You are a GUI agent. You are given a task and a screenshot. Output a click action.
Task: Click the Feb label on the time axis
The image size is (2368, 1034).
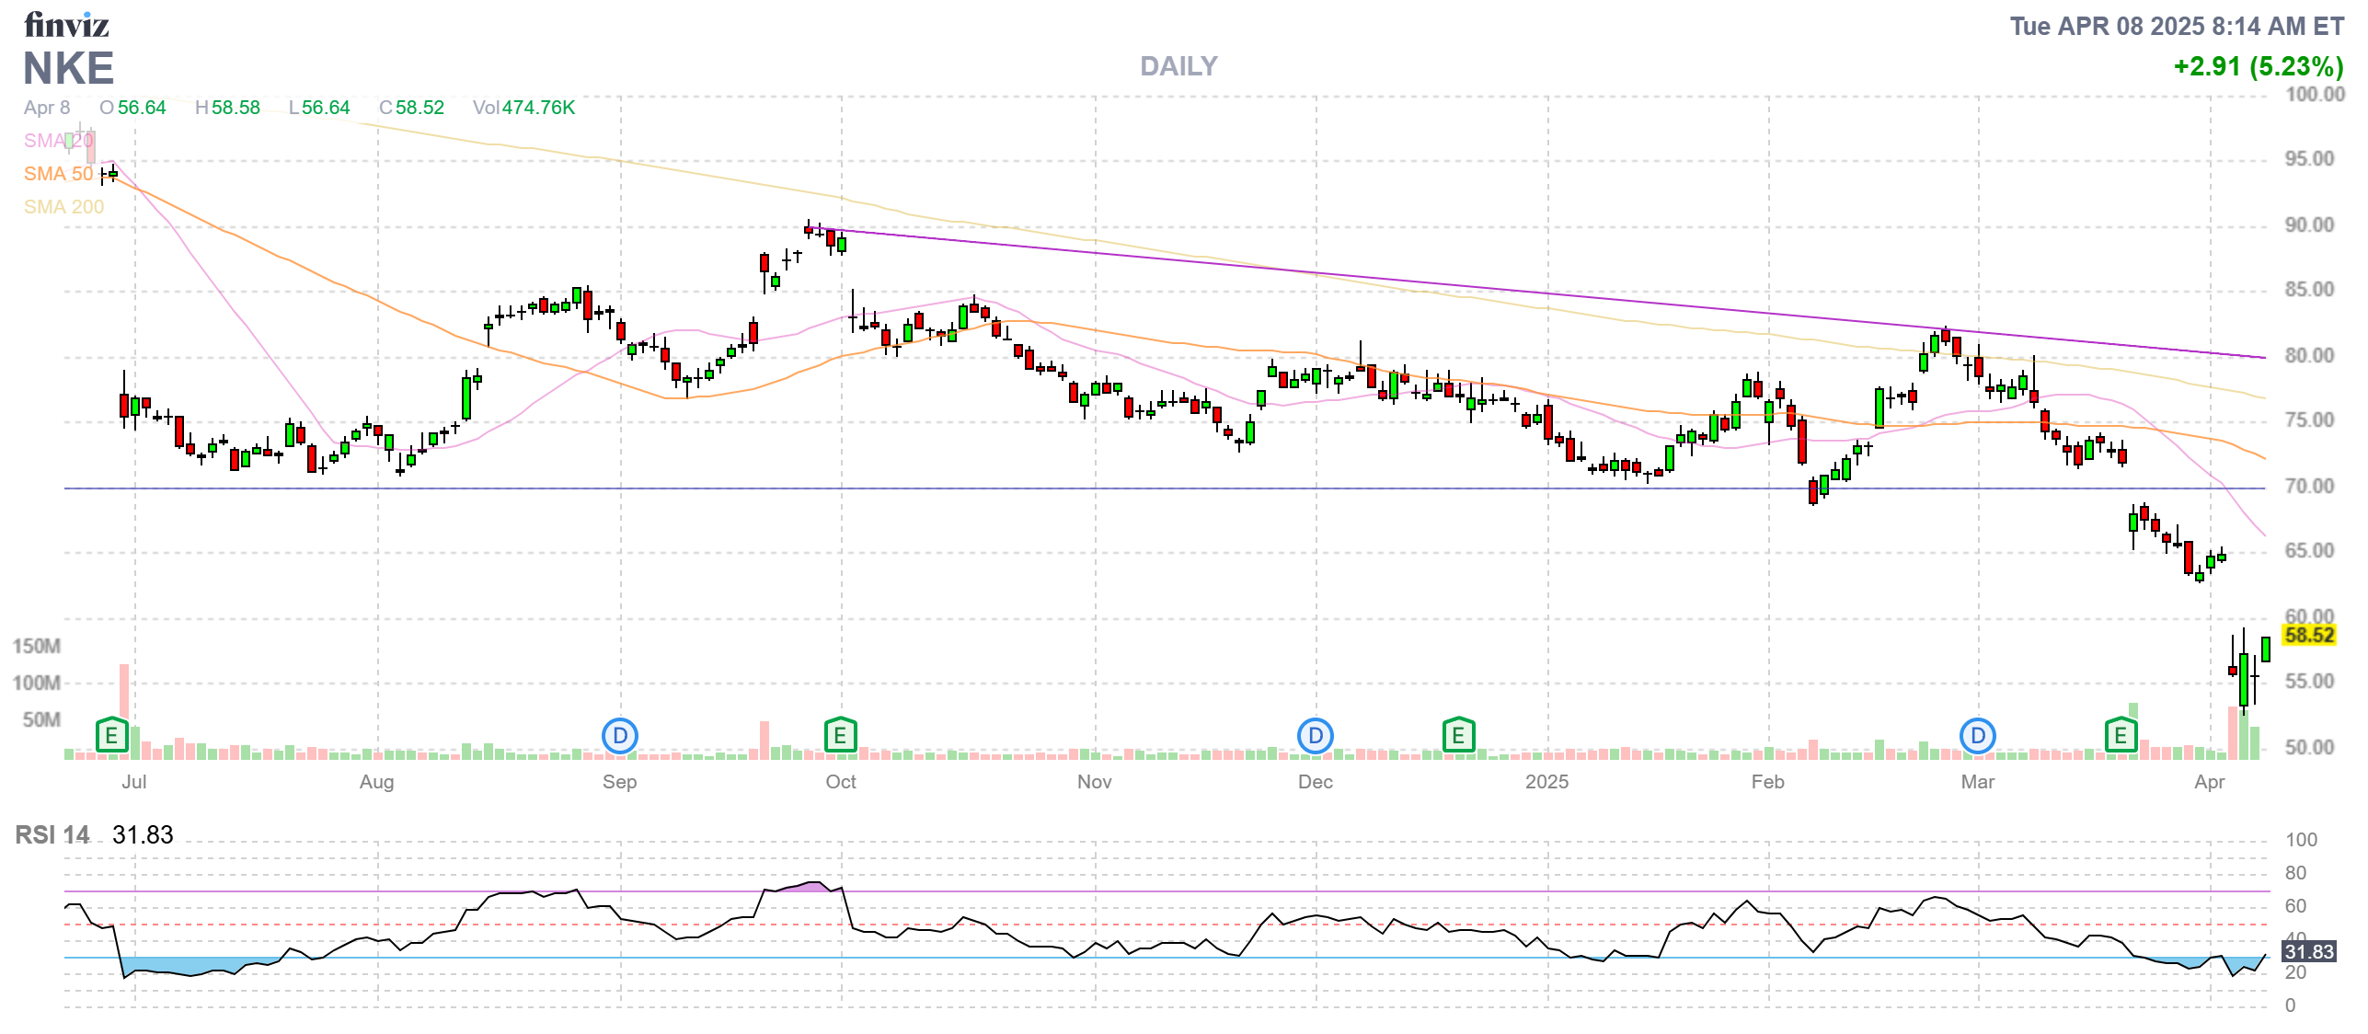(x=1767, y=782)
